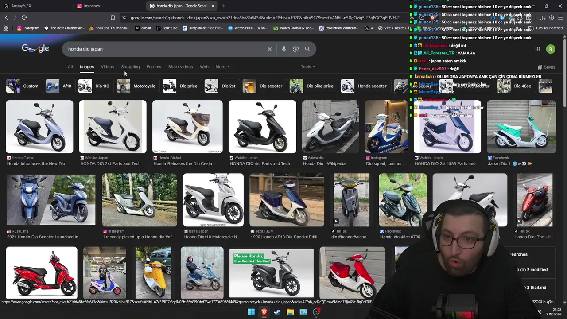The height and width of the screenshot is (319, 567).
Task: Open Honda Dio - Wikipedia image
Action: point(330,127)
